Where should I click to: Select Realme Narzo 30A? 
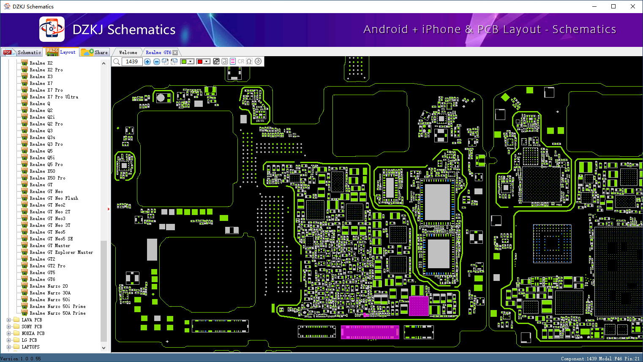(50, 293)
